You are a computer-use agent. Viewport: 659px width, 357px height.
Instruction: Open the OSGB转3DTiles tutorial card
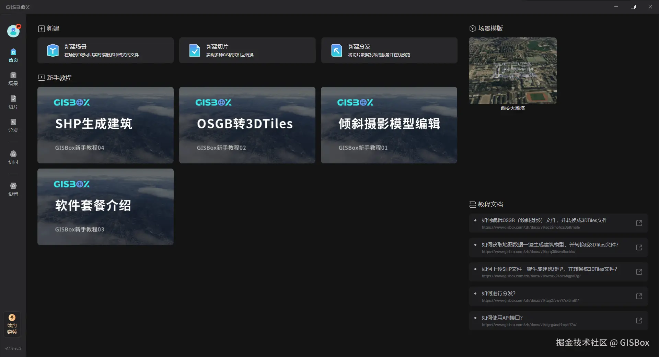(x=247, y=125)
